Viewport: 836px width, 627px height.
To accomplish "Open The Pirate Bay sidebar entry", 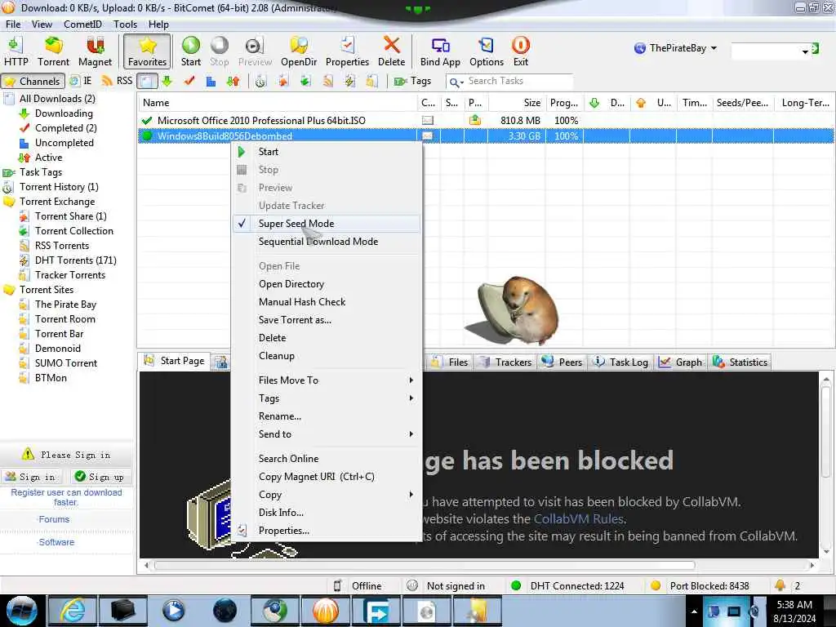I will coord(65,305).
